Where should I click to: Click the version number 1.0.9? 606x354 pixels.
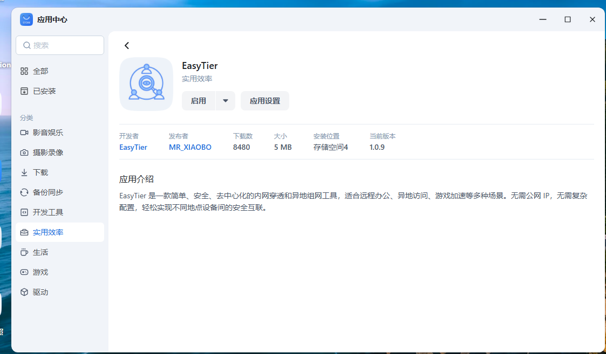tap(377, 147)
